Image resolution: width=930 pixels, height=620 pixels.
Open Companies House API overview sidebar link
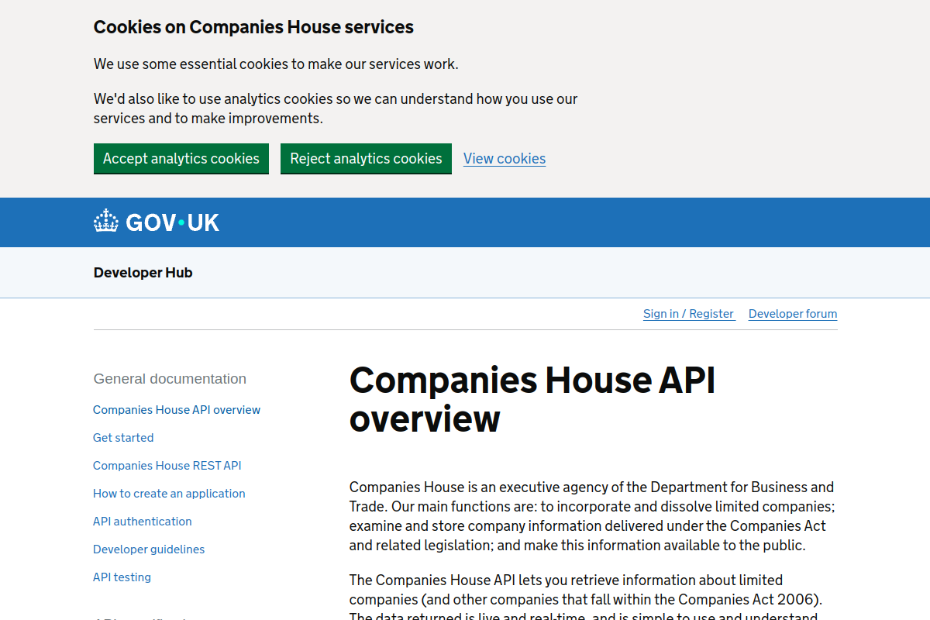point(177,410)
